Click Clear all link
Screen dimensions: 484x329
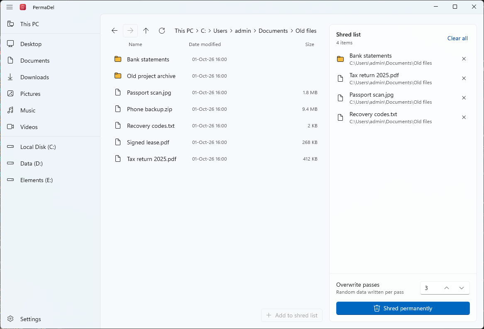[457, 38]
